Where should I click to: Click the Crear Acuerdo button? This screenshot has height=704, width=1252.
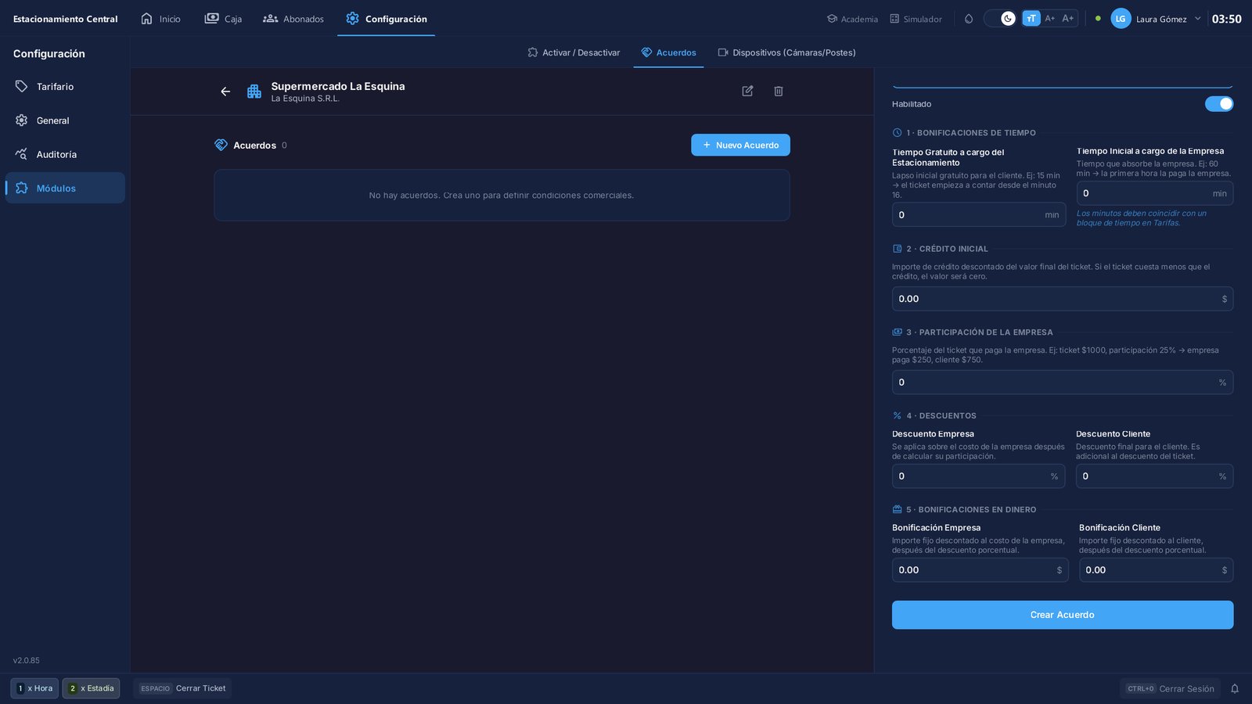1063,615
